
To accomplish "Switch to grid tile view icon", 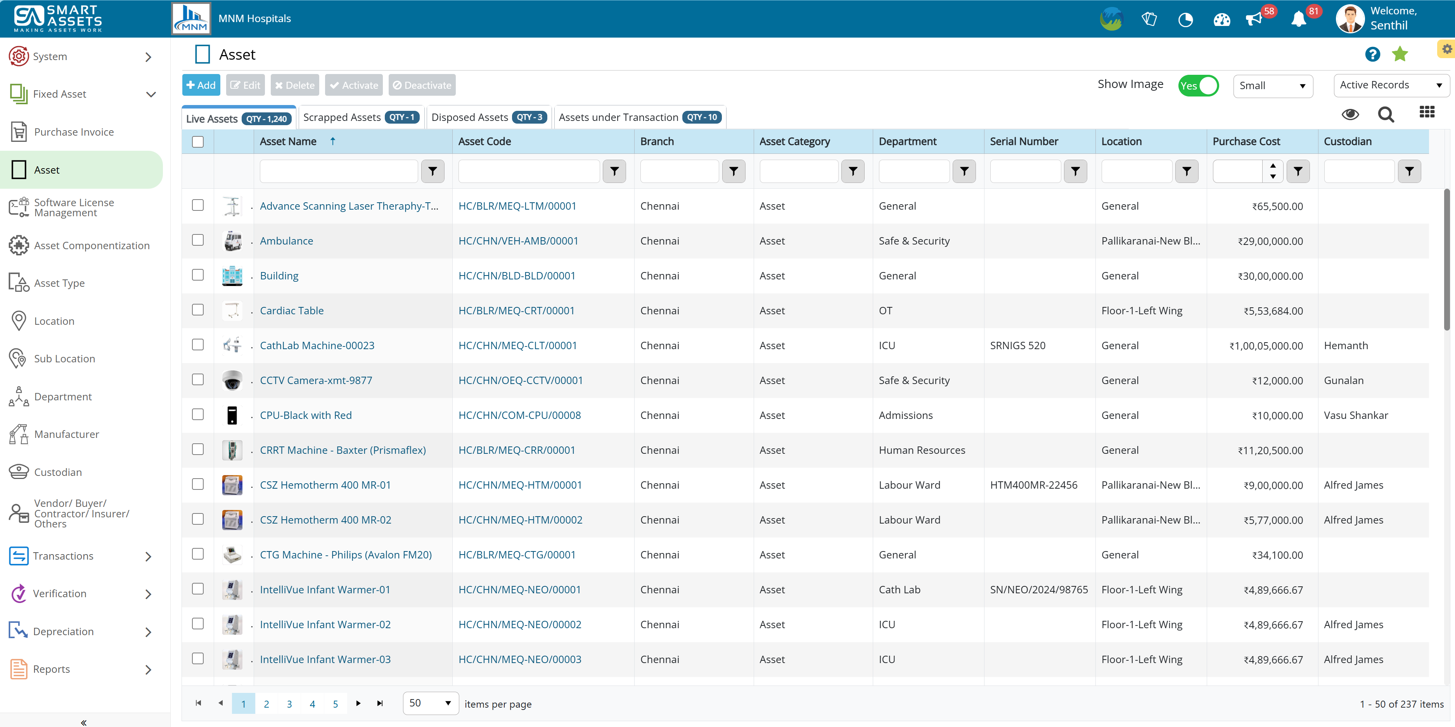I will pyautogui.click(x=1427, y=112).
